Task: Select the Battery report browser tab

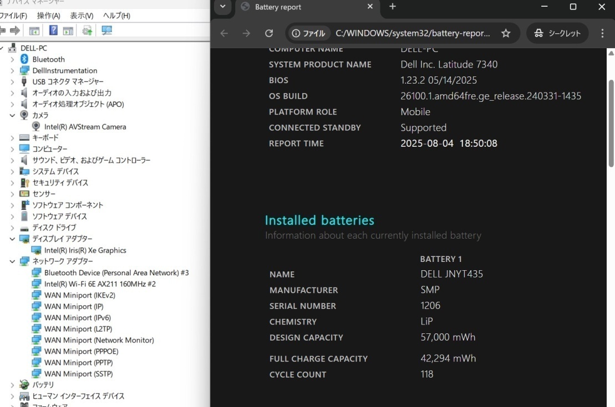Action: tap(299, 7)
